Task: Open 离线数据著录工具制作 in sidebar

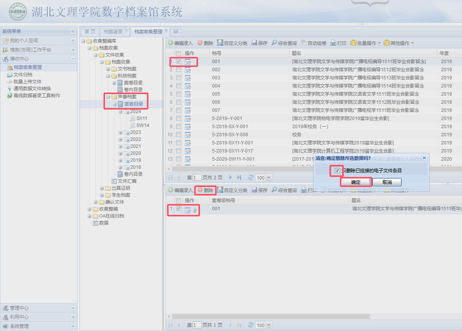Action: pyautogui.click(x=36, y=96)
